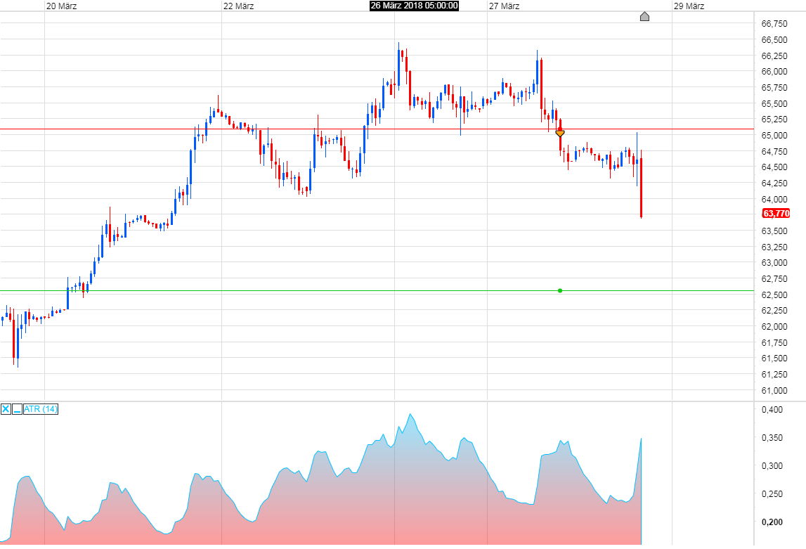The image size is (806, 549).
Task: Select the orange diamond trade marker on chart
Action: 560,132
